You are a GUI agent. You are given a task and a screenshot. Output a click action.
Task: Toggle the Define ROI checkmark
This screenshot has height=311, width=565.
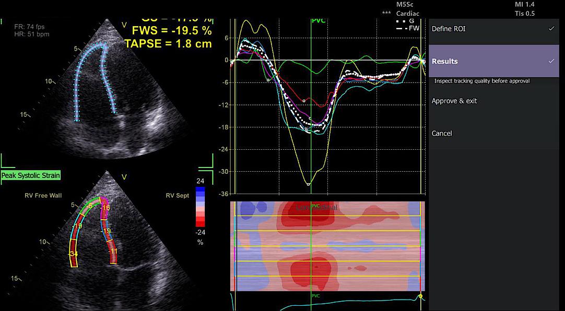tap(551, 29)
